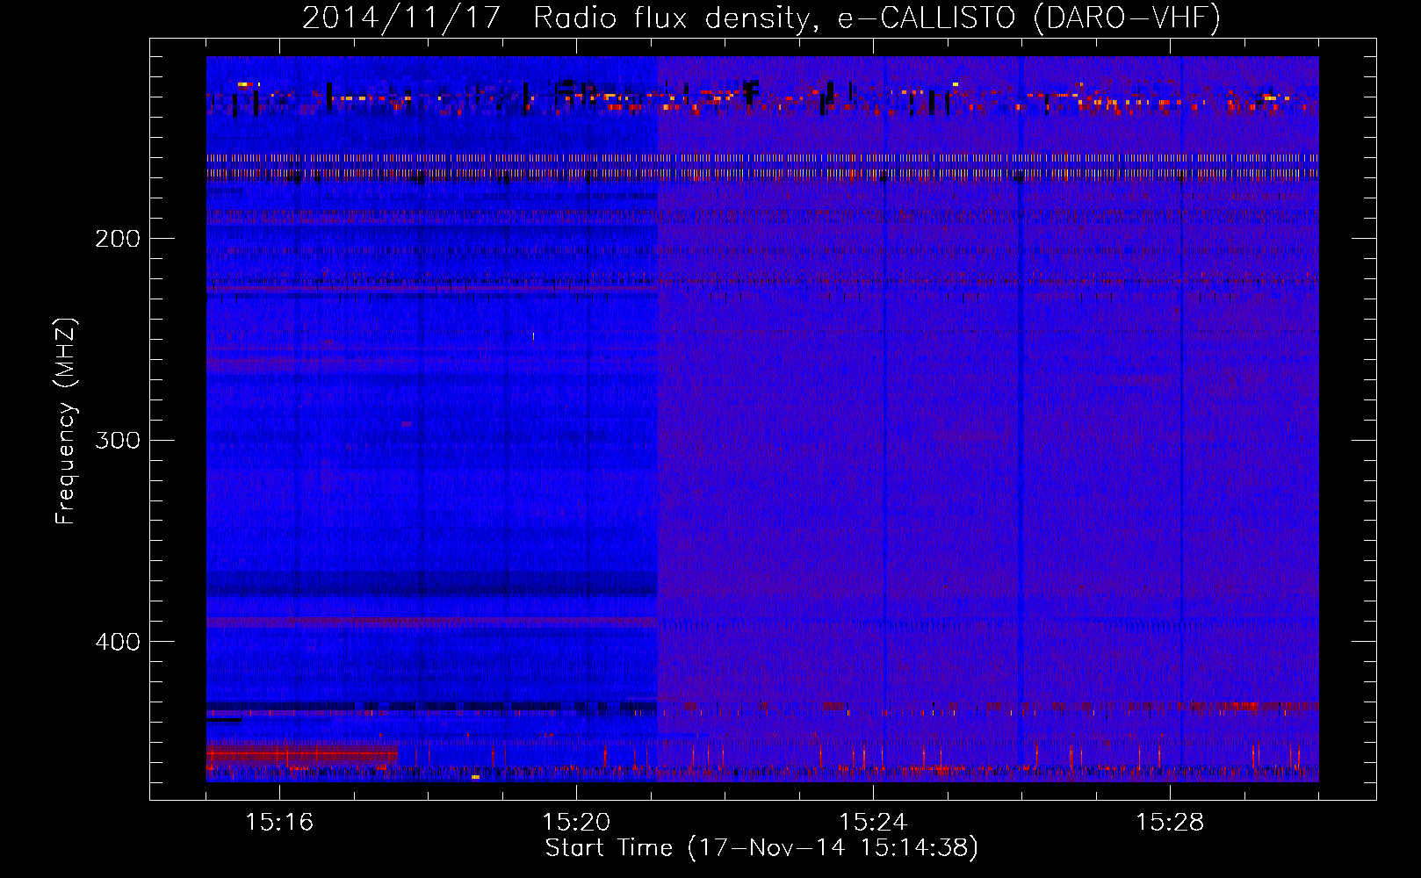Viewport: 1421px width, 878px height.
Task: Click the plot title '2014/11/17 Radio flux density'
Action: tap(761, 18)
